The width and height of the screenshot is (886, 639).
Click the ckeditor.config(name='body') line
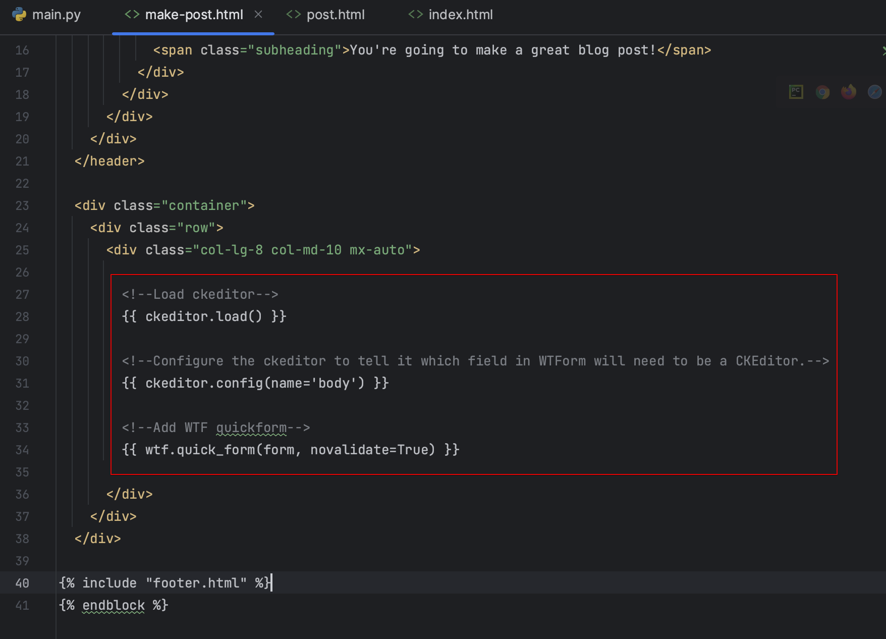[x=255, y=383]
